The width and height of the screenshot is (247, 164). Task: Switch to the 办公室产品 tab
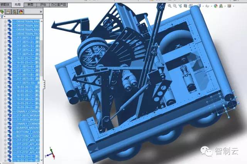coord(58,5)
